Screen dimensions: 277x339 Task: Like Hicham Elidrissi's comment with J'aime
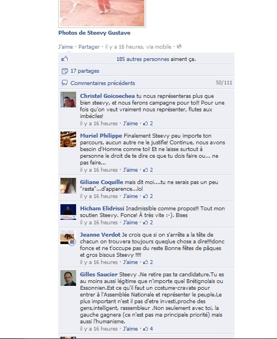pos(130,222)
